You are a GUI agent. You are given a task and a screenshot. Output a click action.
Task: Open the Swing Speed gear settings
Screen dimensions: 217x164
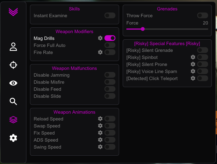[x=100, y=147]
